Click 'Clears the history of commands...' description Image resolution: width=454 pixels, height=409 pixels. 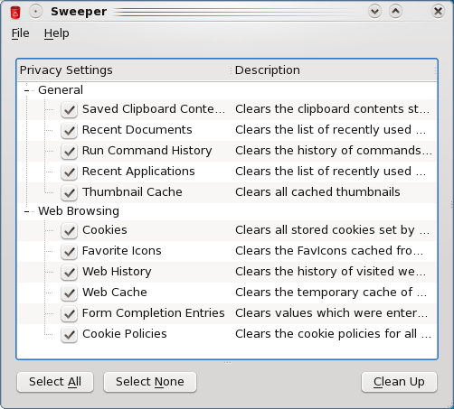pos(334,151)
